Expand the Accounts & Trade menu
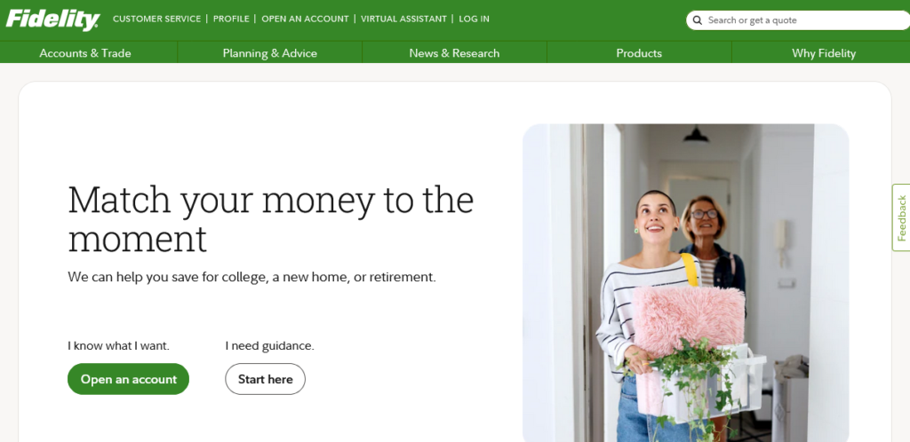The height and width of the screenshot is (442, 910). pos(85,53)
